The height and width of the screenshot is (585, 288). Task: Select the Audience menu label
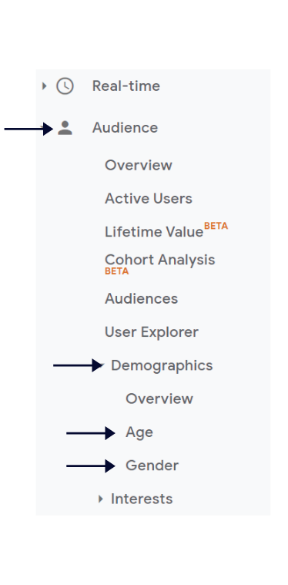click(x=125, y=128)
